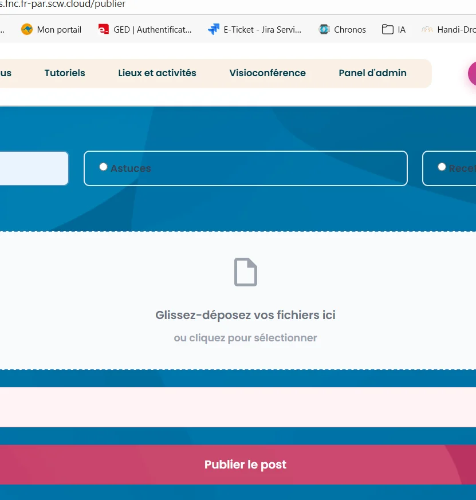The width and height of the screenshot is (476, 500).
Task: Click the Handi-Dro bookmark icon
Action: [427, 29]
